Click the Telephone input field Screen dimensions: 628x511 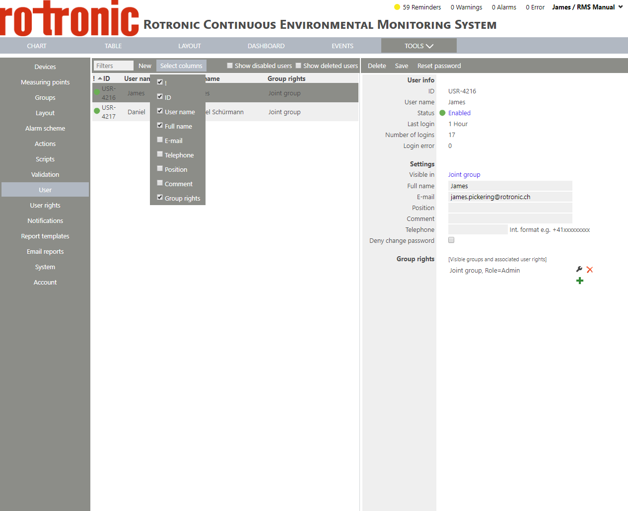click(x=478, y=229)
